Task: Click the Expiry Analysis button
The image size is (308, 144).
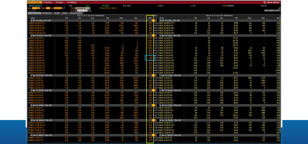Action: [270, 10]
